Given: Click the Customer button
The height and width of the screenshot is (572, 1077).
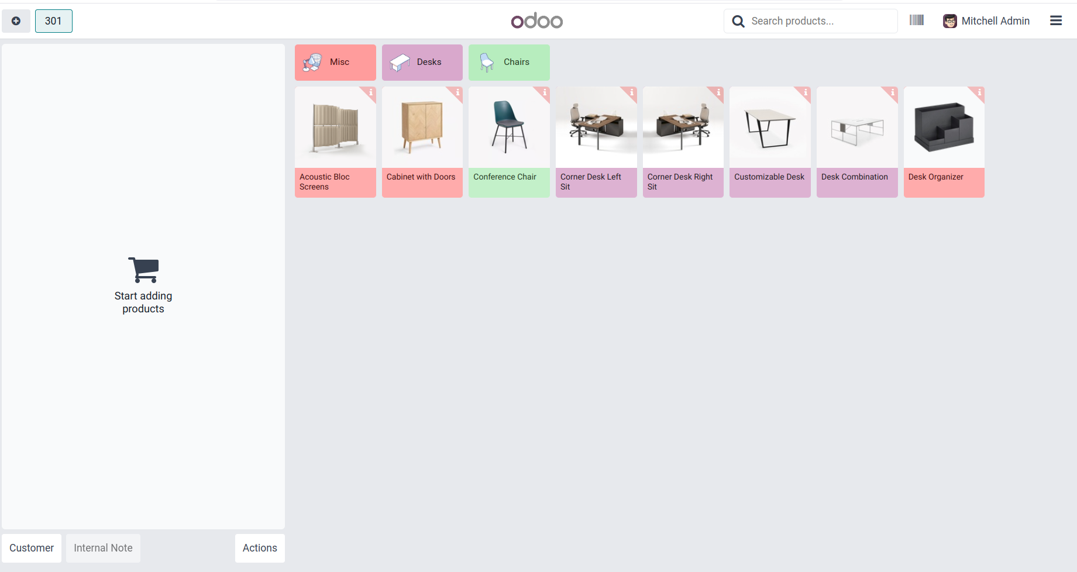Looking at the screenshot, I should (32, 548).
